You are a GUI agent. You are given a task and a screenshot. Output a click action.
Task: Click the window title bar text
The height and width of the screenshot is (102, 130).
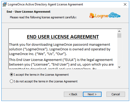click(x=45, y=4)
